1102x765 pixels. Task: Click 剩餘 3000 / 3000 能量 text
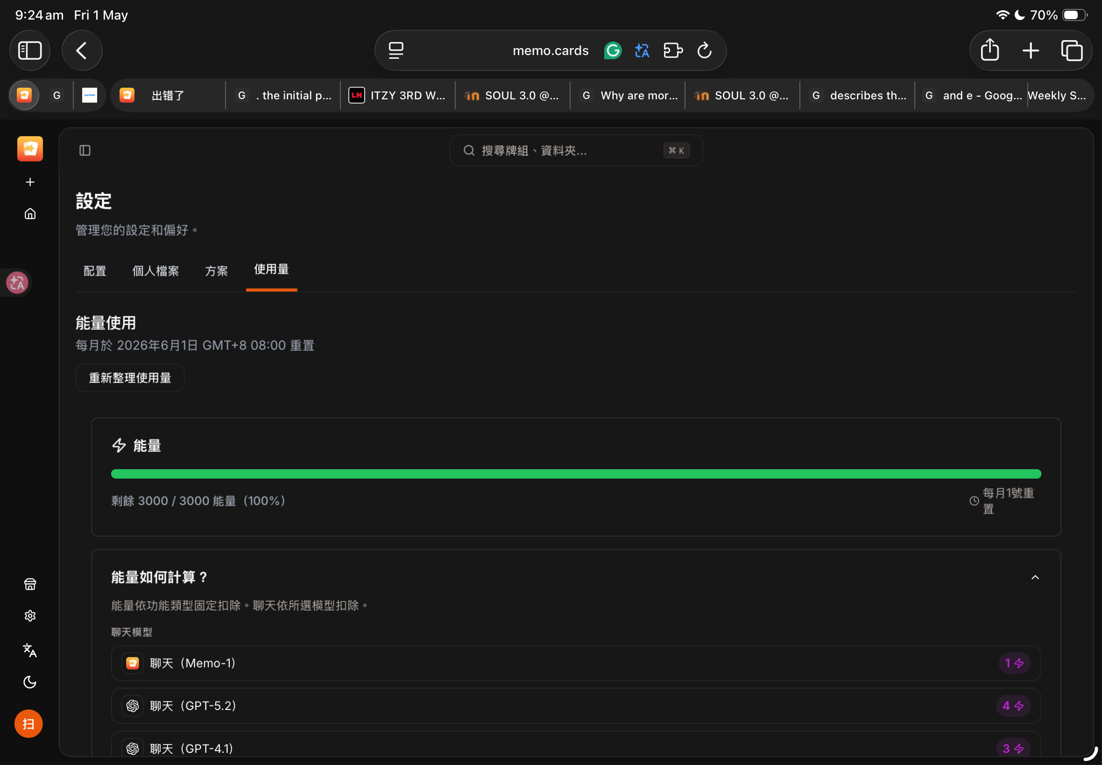[x=198, y=501]
